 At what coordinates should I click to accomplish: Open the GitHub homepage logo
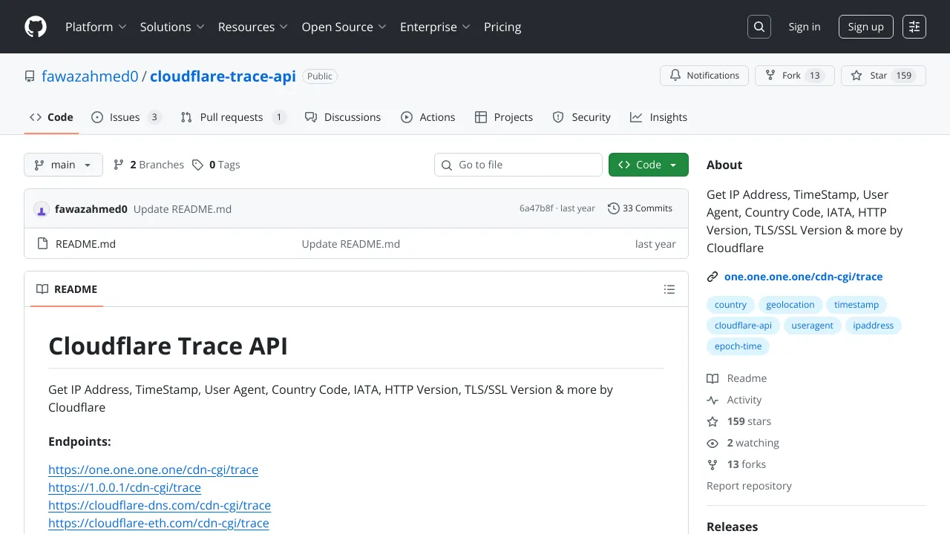(x=36, y=27)
